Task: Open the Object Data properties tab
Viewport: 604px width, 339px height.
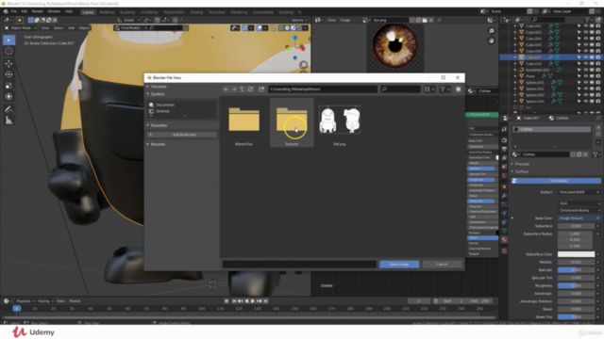Action: tap(504, 231)
